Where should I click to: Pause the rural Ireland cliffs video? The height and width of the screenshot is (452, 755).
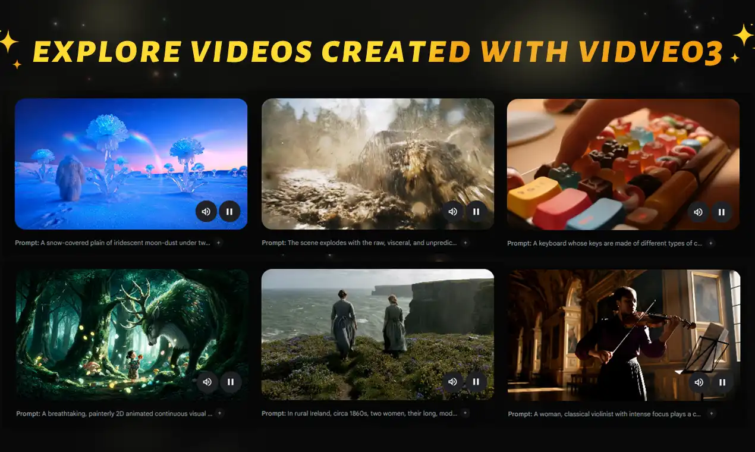pos(476,382)
